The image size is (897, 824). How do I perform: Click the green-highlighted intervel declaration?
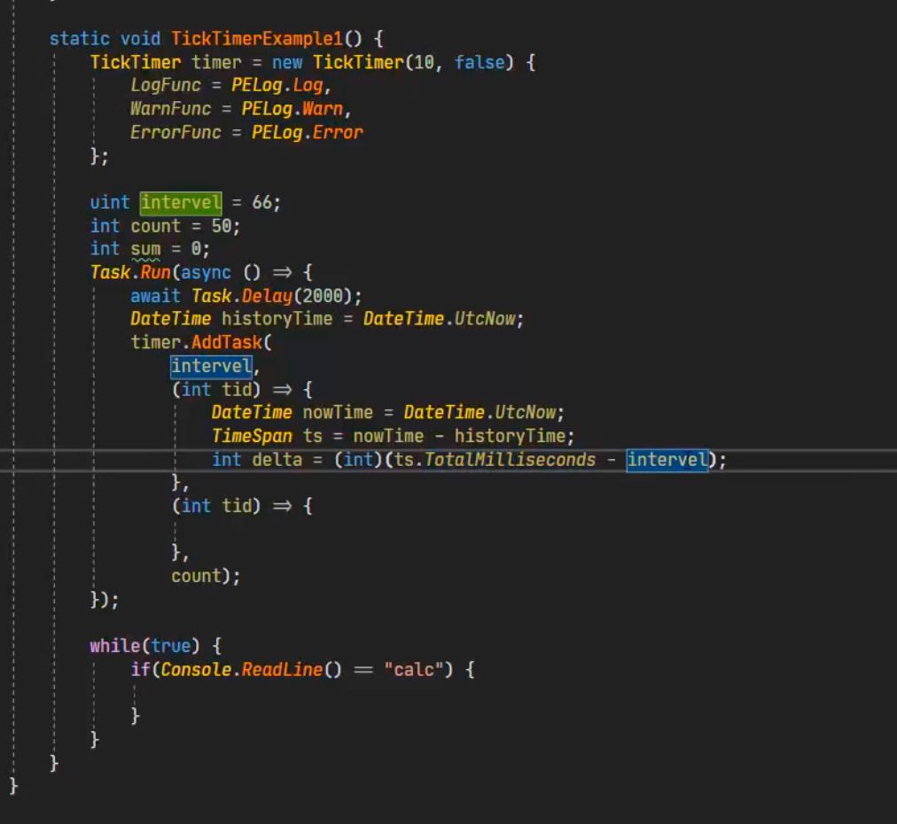(x=181, y=203)
